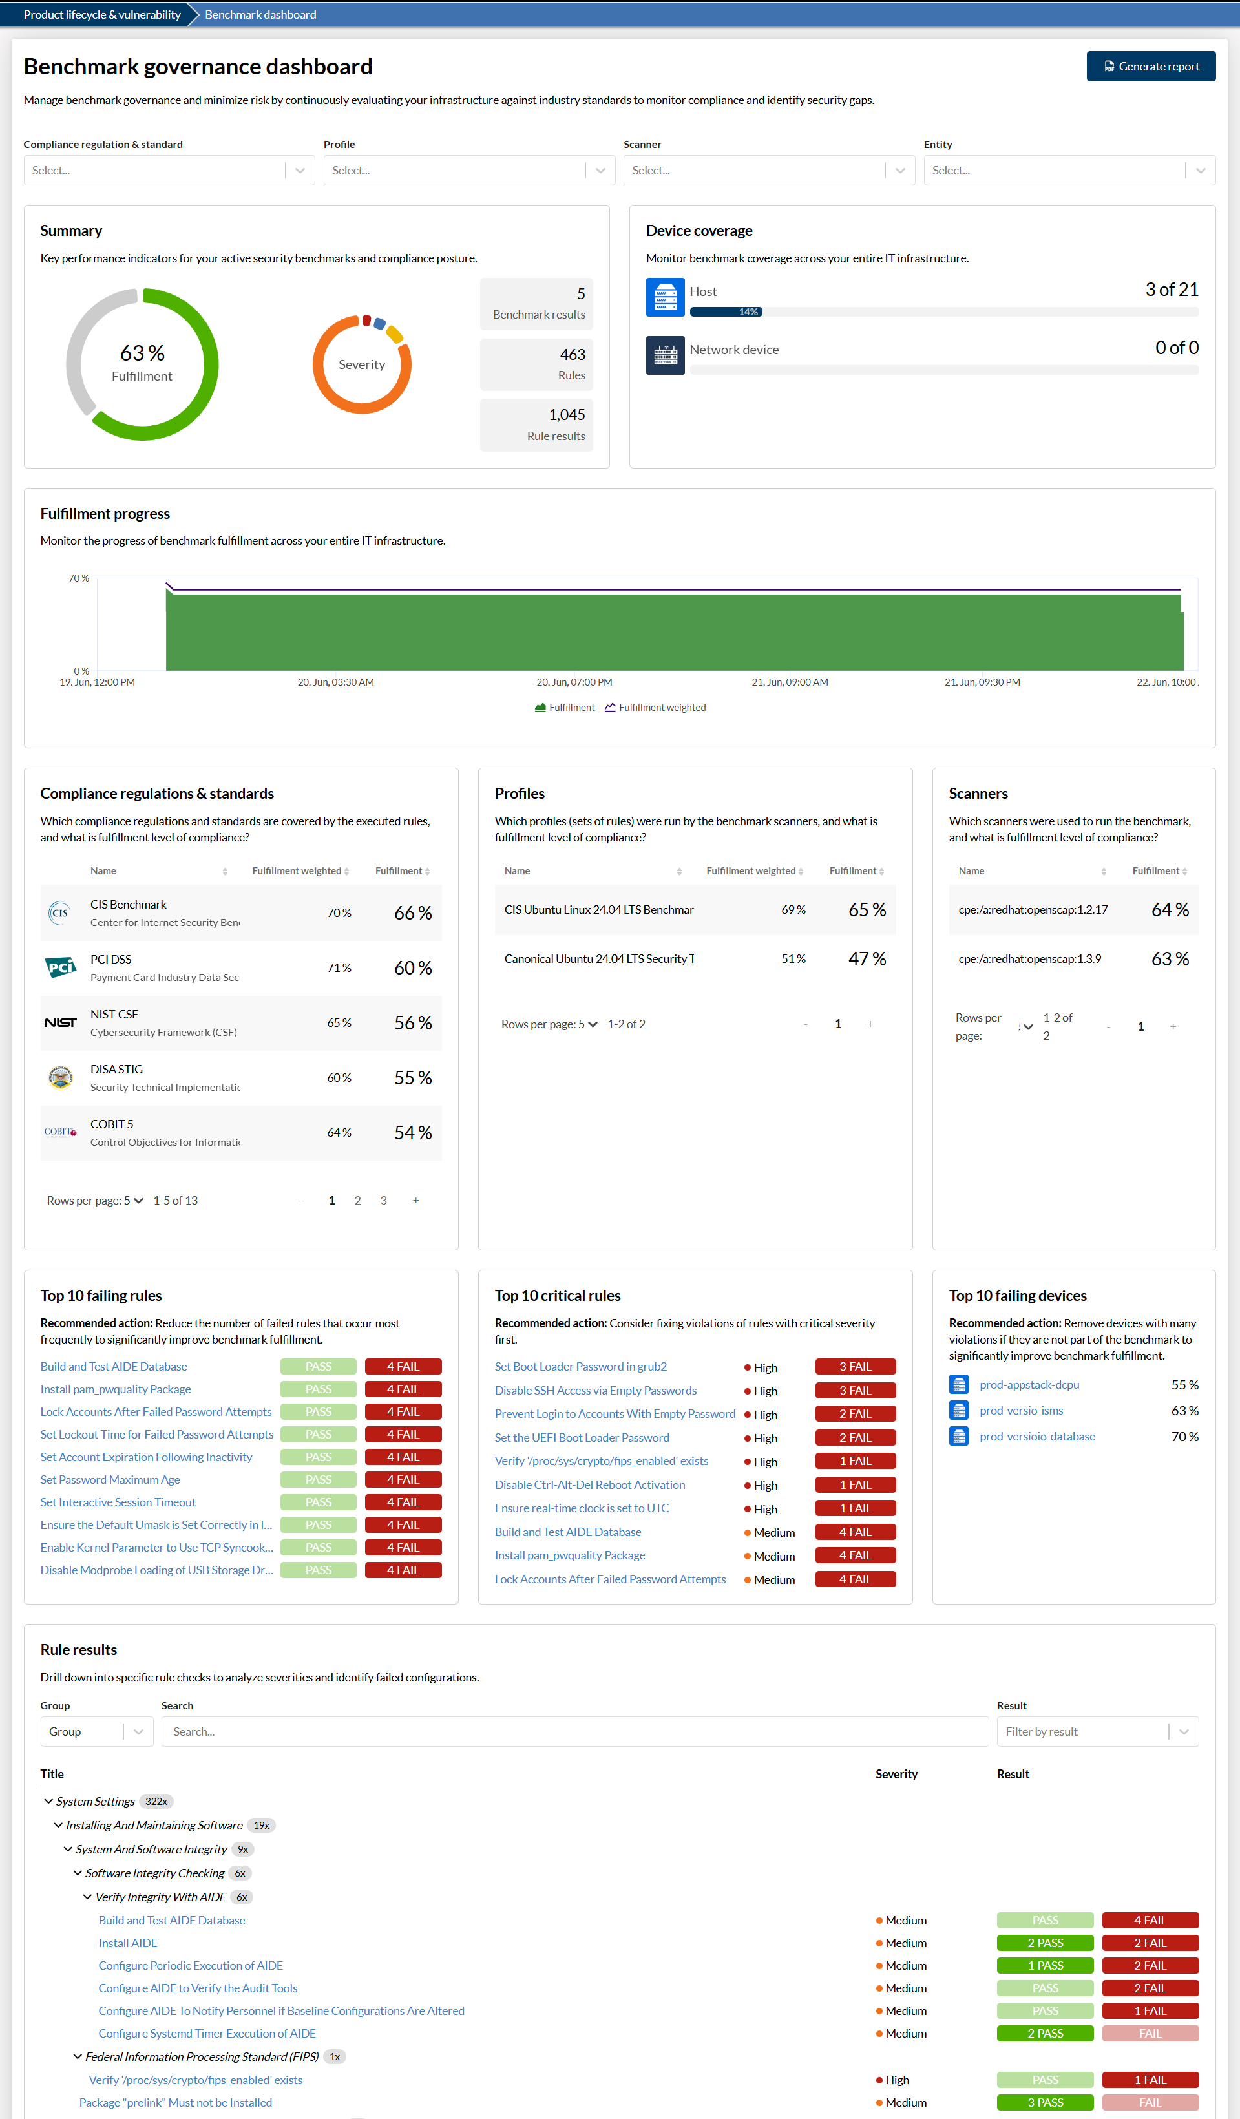
Task: Click the Host device server icon
Action: [x=665, y=297]
